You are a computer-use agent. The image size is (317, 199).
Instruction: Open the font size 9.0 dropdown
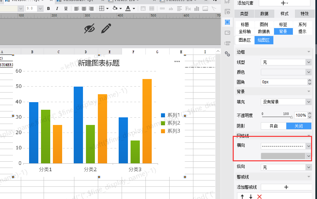click(40, 9)
